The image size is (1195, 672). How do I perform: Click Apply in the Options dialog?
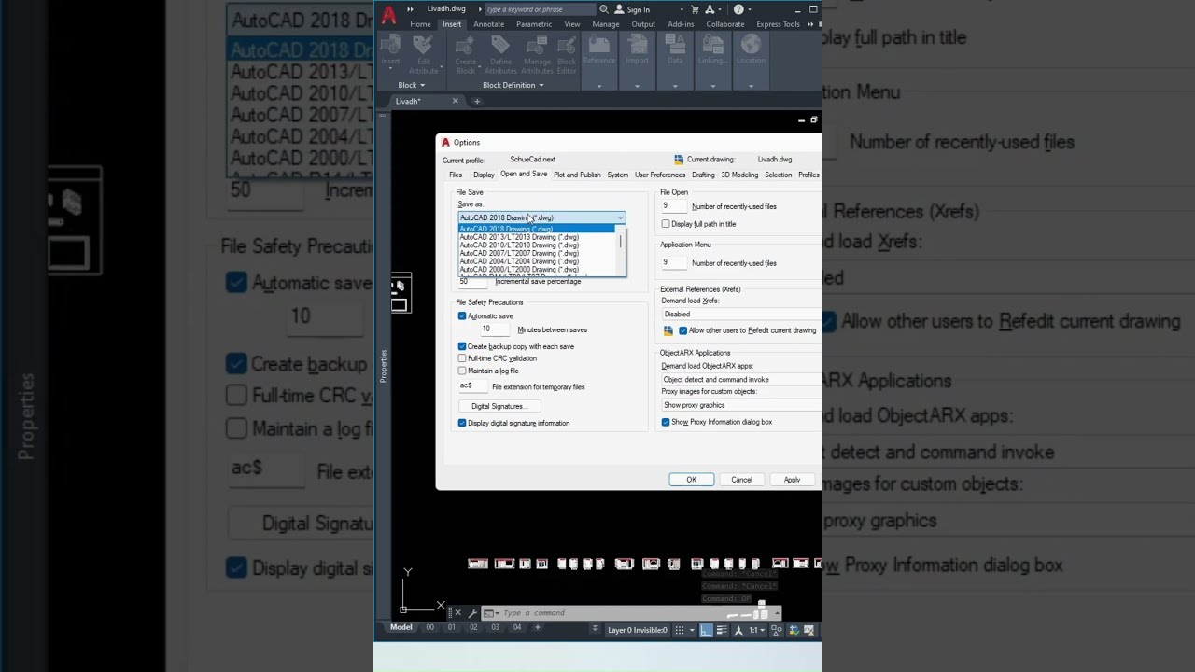pyautogui.click(x=792, y=480)
